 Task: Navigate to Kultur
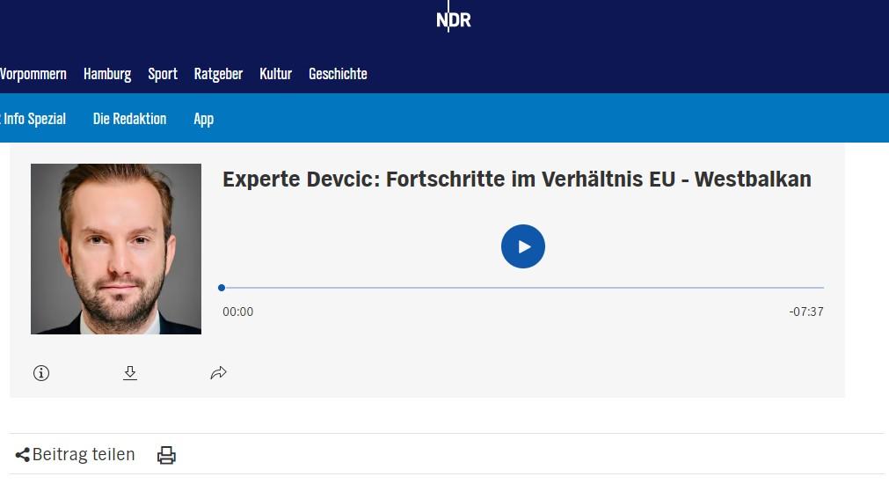(275, 74)
